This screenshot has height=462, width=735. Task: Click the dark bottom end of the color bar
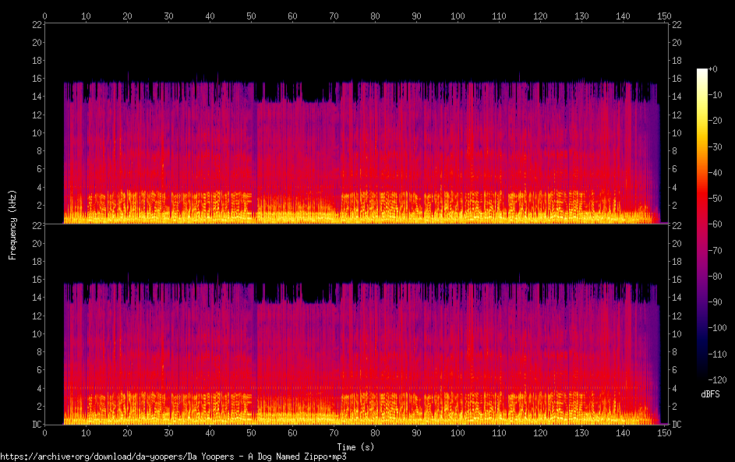click(x=702, y=376)
